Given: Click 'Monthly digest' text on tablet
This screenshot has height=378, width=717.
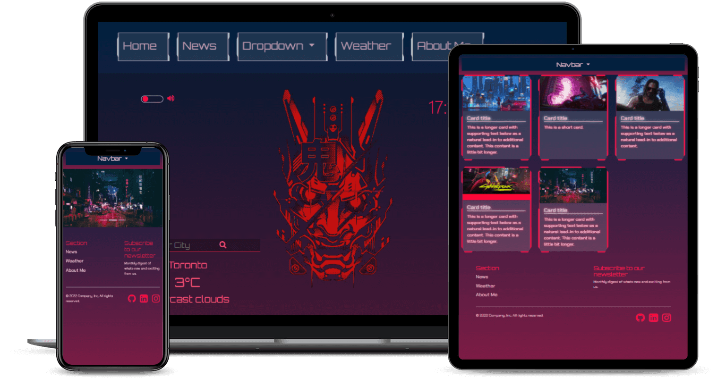Looking at the screenshot, I should click(632, 284).
